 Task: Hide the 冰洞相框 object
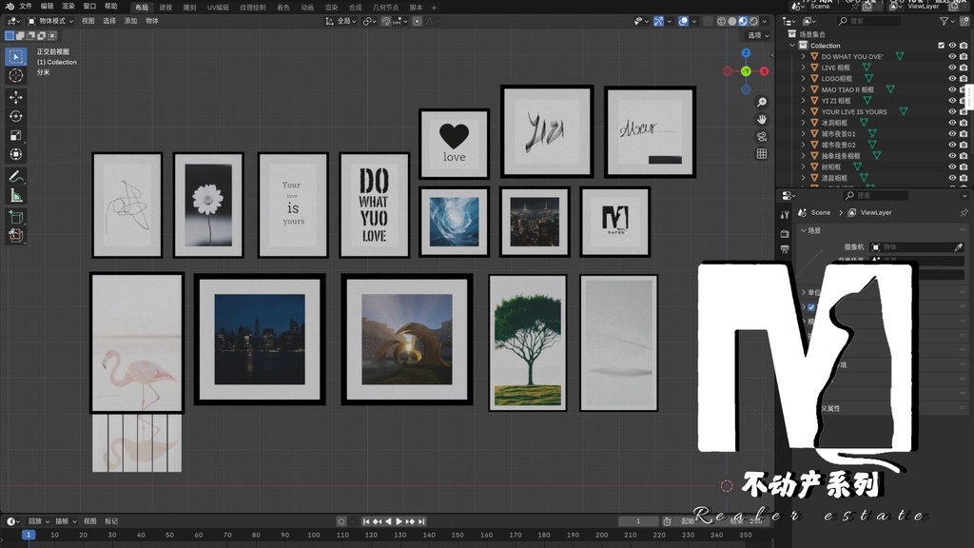[952, 123]
